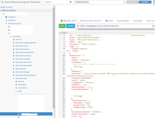Collapse the sites node
155x122 pixels.
16,91
